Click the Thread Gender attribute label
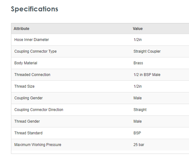Viewport: 189px width, 158px height. pyautogui.click(x=27, y=121)
